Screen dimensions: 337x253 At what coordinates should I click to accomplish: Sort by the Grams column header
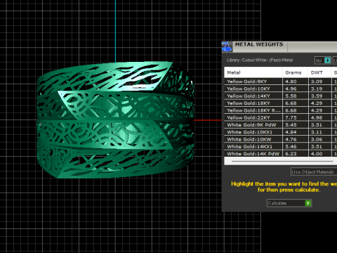pyautogui.click(x=295, y=72)
